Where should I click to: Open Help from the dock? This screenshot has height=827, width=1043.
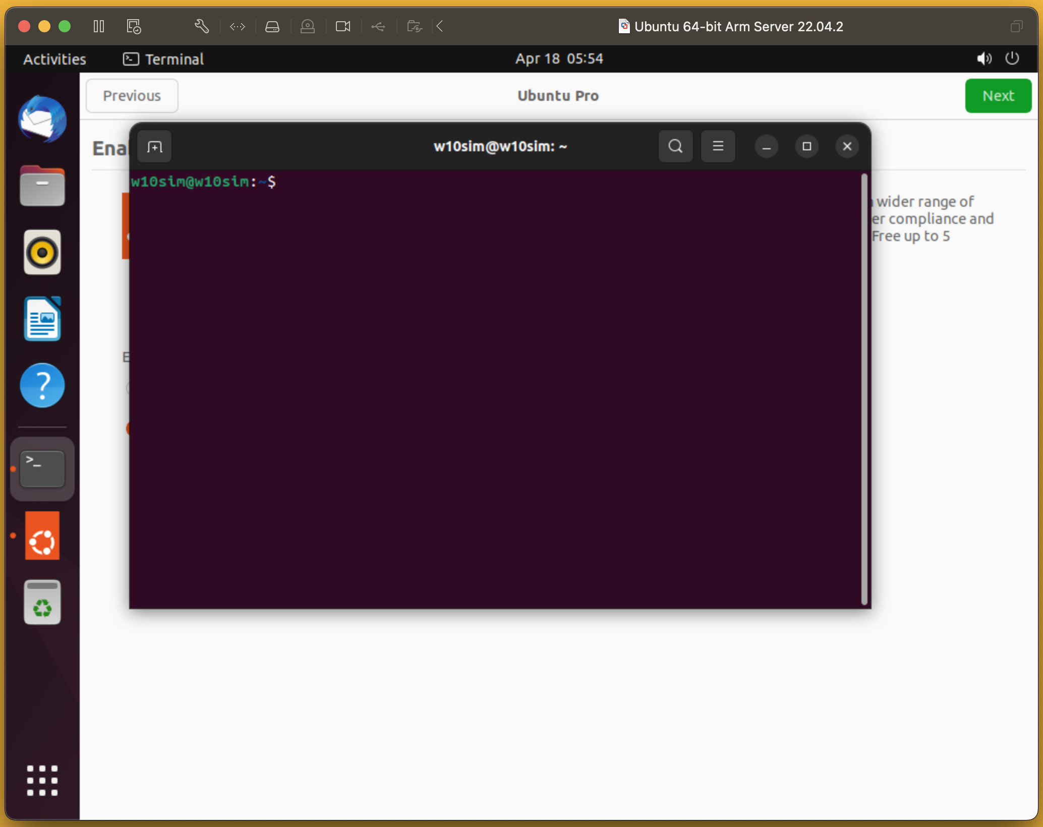[x=42, y=386]
